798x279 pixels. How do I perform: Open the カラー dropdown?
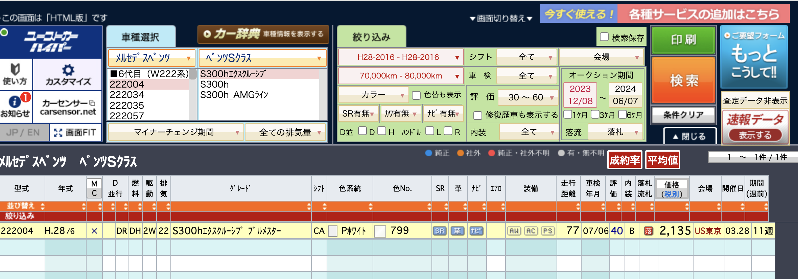pyautogui.click(x=373, y=95)
